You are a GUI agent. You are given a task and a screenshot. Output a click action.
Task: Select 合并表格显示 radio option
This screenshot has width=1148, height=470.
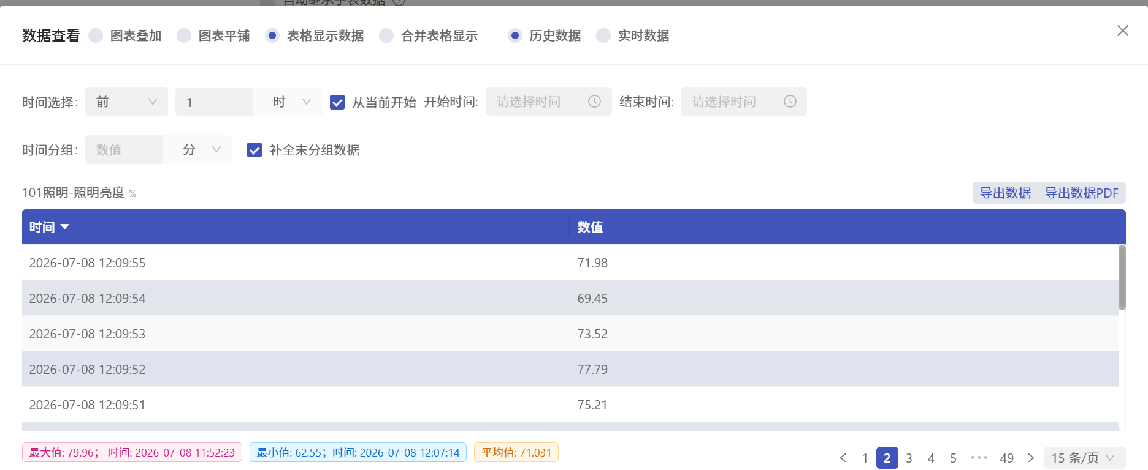point(386,35)
